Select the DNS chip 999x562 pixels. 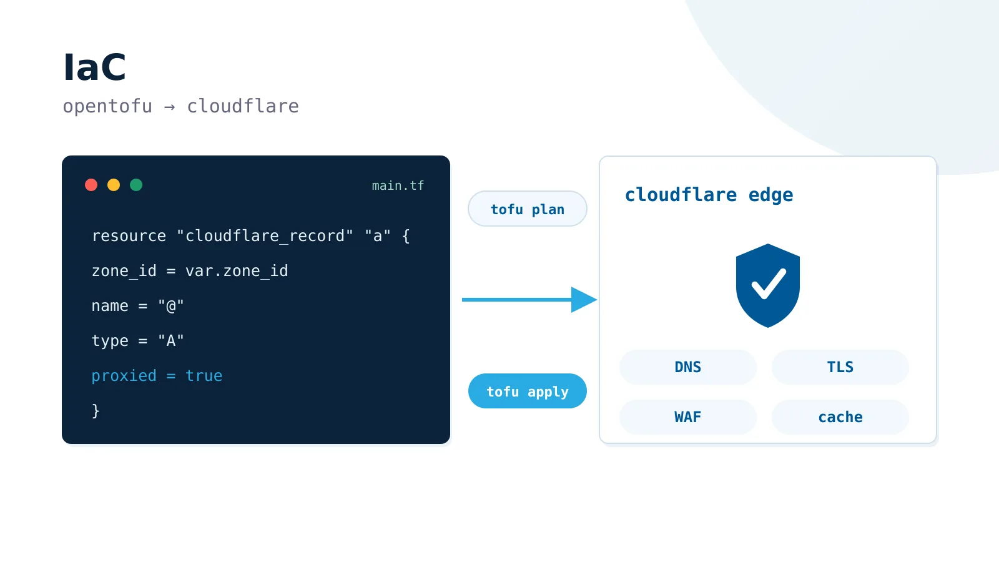pyautogui.click(x=688, y=367)
